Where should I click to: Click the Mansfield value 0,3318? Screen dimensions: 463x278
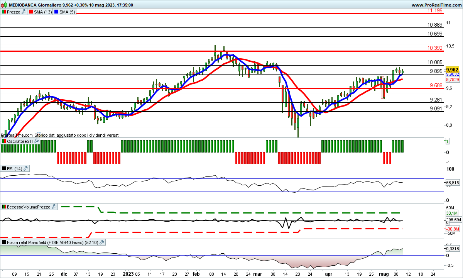point(453,249)
